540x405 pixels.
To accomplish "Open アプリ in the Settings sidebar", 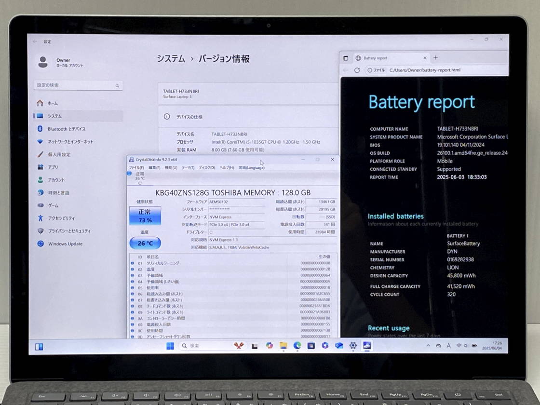I will [78, 167].
